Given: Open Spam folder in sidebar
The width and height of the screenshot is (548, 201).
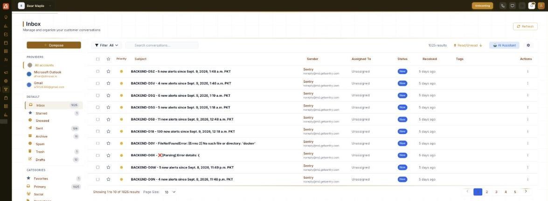Looking at the screenshot, I should click(53, 144).
